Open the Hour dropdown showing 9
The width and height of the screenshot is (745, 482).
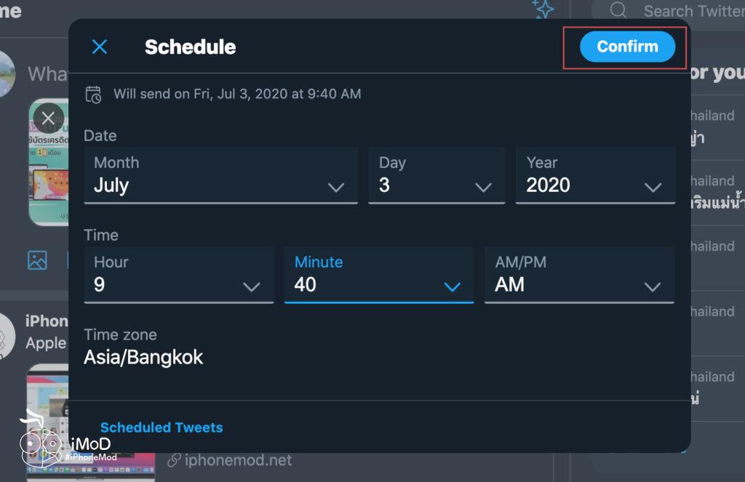[x=178, y=275]
